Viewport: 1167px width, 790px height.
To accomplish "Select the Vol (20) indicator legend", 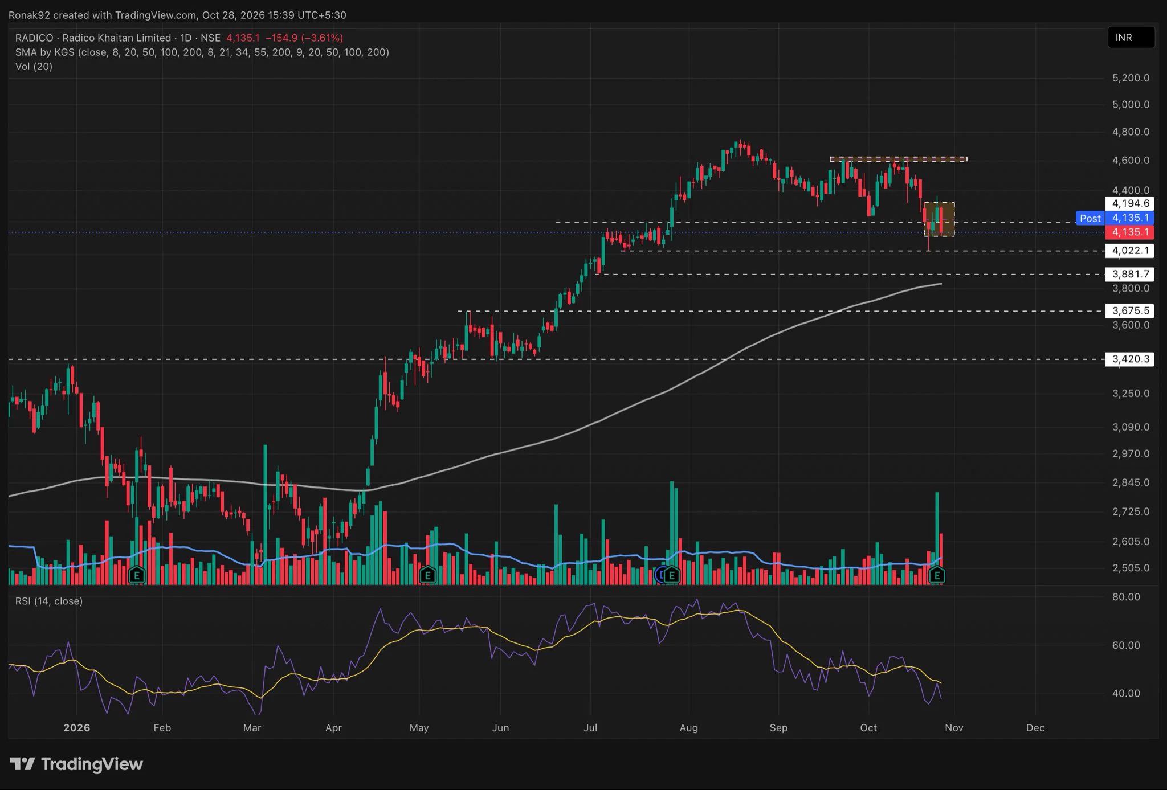I will coord(34,66).
